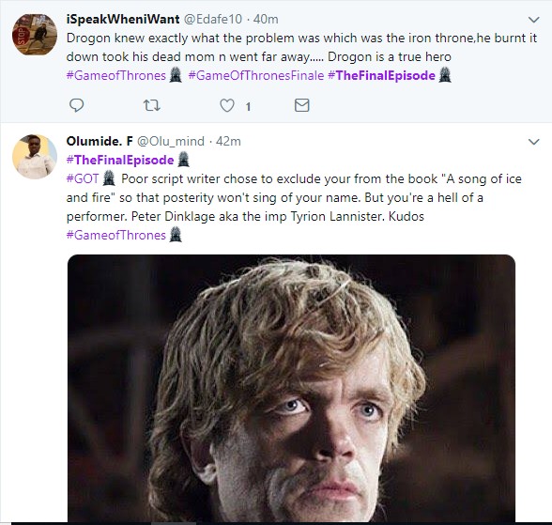Open #GameofThrones hashtag in the Drogon tweet
The height and width of the screenshot is (525, 552).
(116, 75)
